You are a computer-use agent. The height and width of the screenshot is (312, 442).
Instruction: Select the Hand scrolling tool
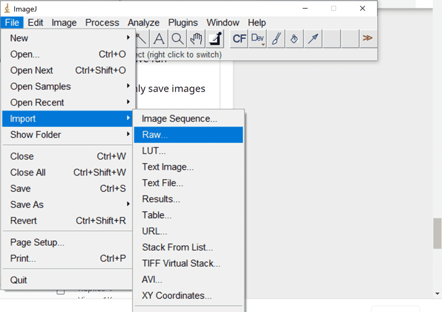tap(196, 38)
